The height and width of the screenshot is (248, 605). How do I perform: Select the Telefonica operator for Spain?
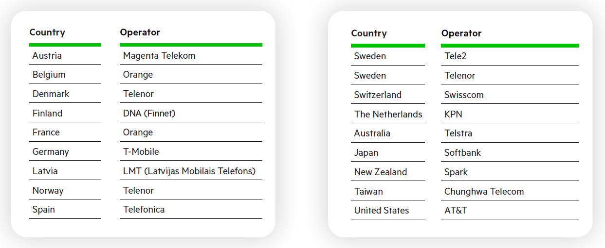[144, 210]
